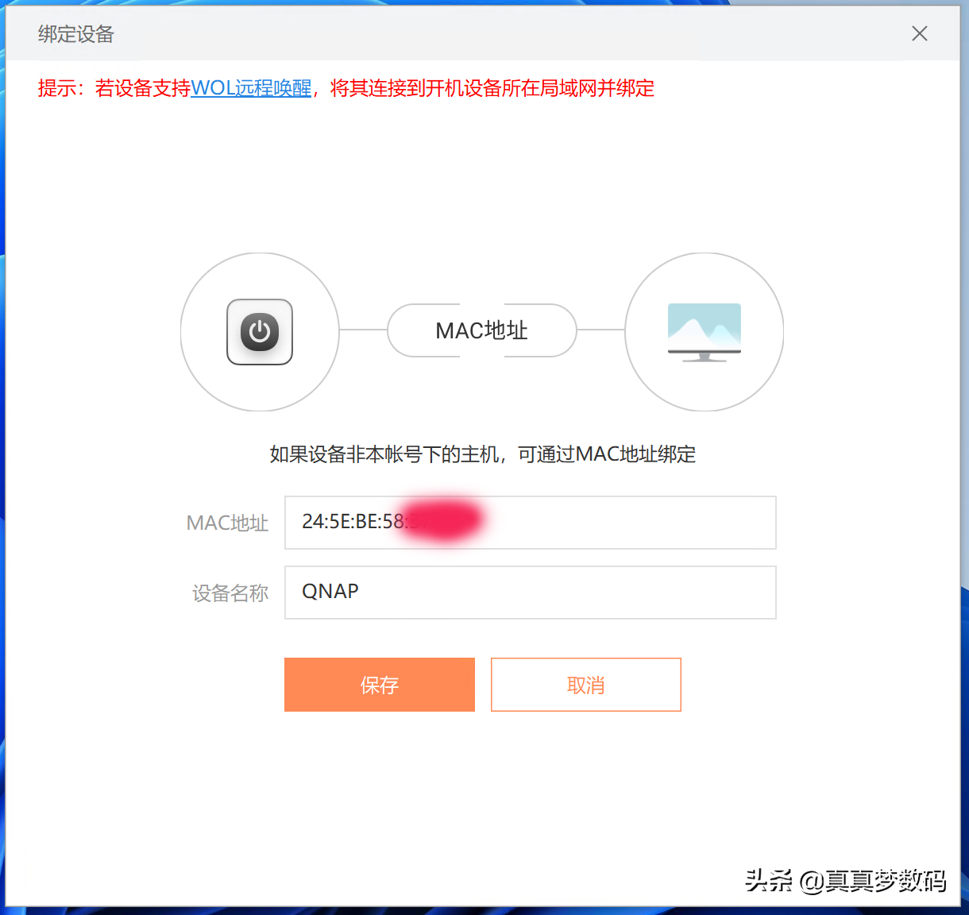Click the 将其连接到开机设备所在局域网并绑定 hint text
This screenshot has height=915, width=969.
coord(492,88)
